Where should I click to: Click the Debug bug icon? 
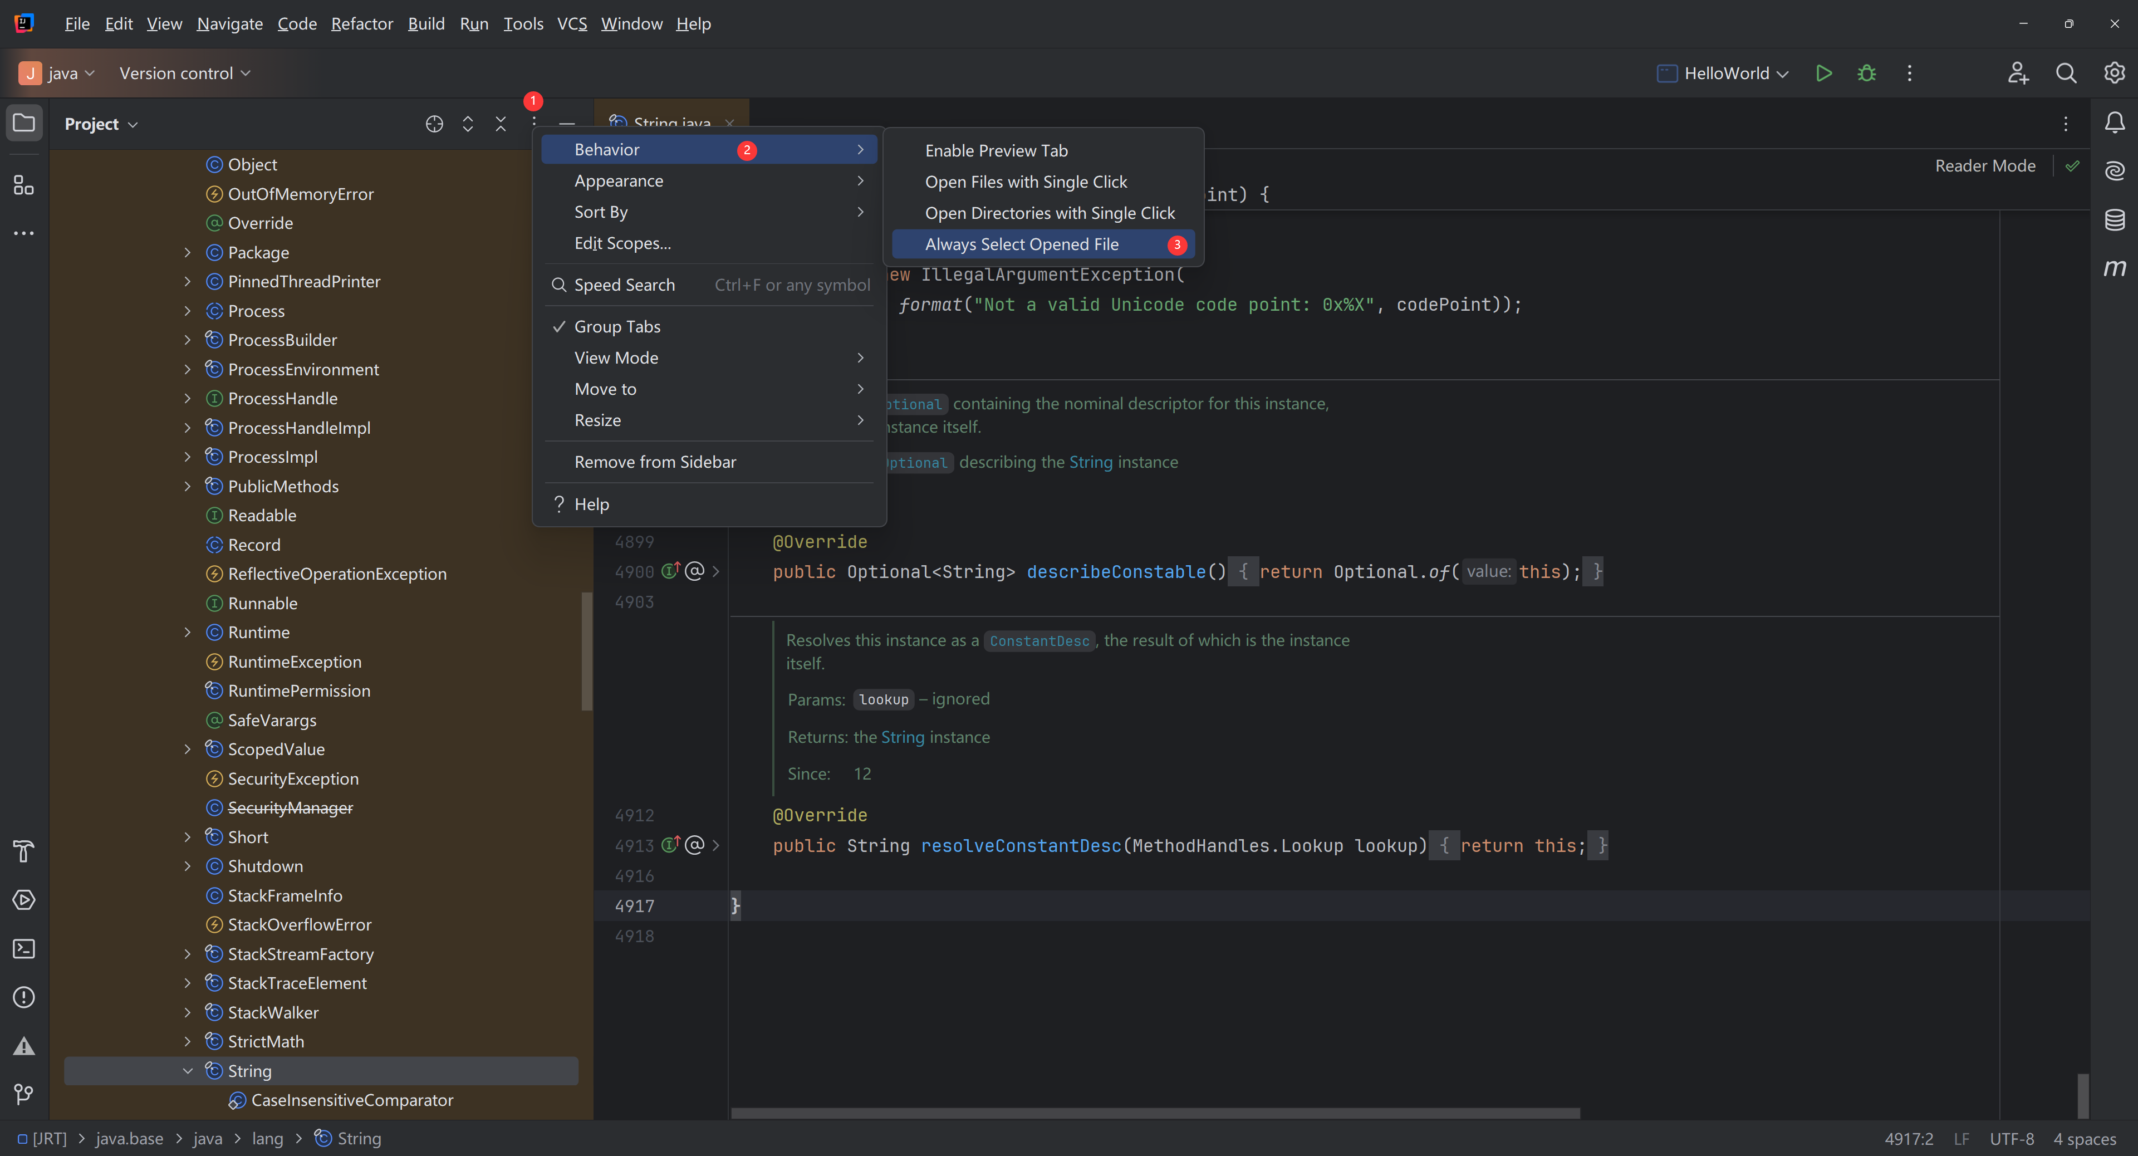coord(1867,73)
